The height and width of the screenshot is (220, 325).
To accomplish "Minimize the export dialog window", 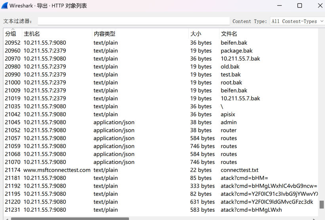I will click(279, 6).
